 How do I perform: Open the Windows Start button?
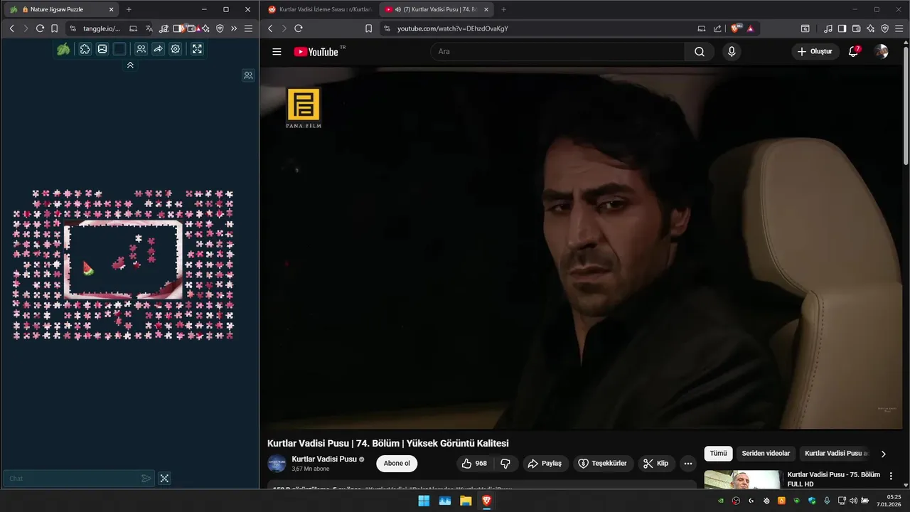[424, 501]
